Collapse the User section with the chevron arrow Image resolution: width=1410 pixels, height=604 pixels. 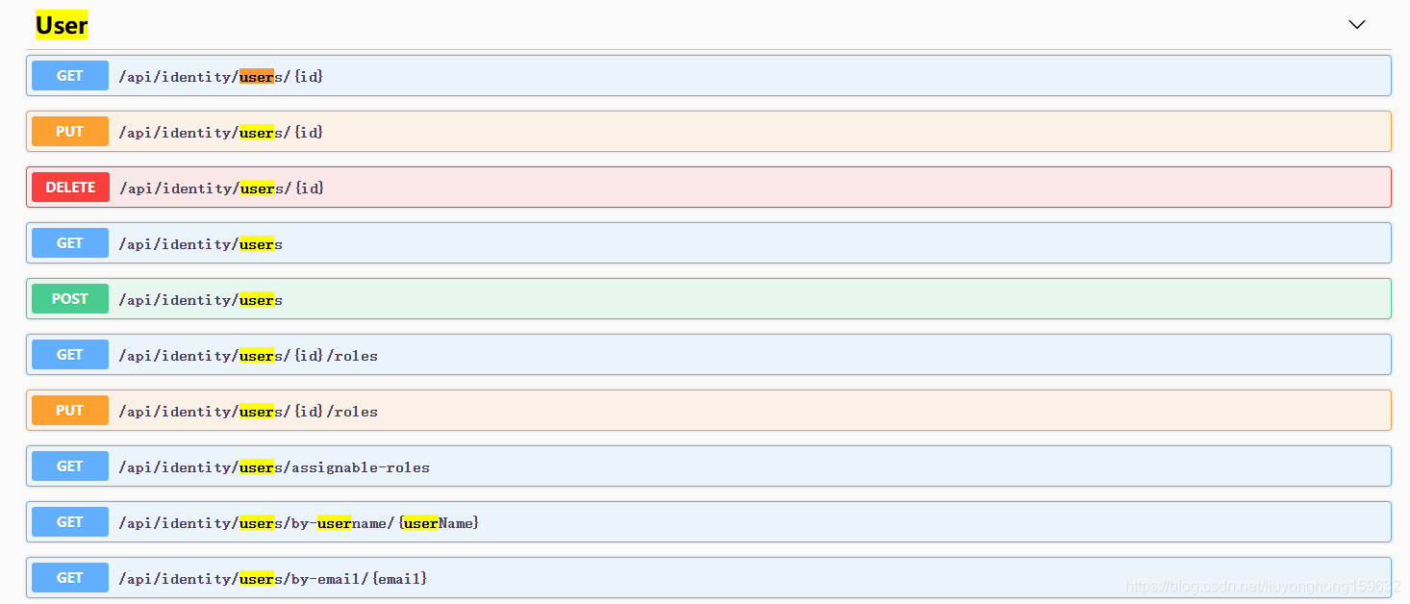1356,25
